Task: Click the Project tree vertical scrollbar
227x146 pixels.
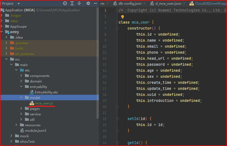Action: click(98, 63)
